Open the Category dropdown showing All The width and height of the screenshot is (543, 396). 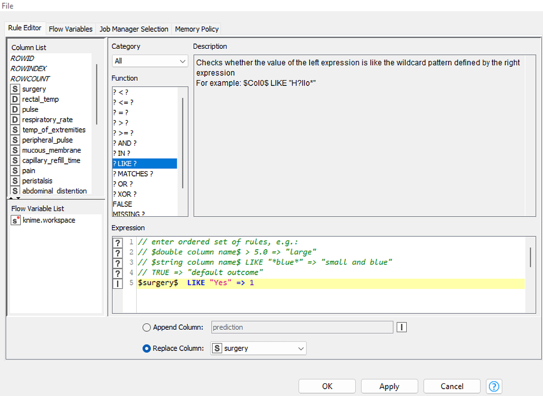(x=150, y=61)
